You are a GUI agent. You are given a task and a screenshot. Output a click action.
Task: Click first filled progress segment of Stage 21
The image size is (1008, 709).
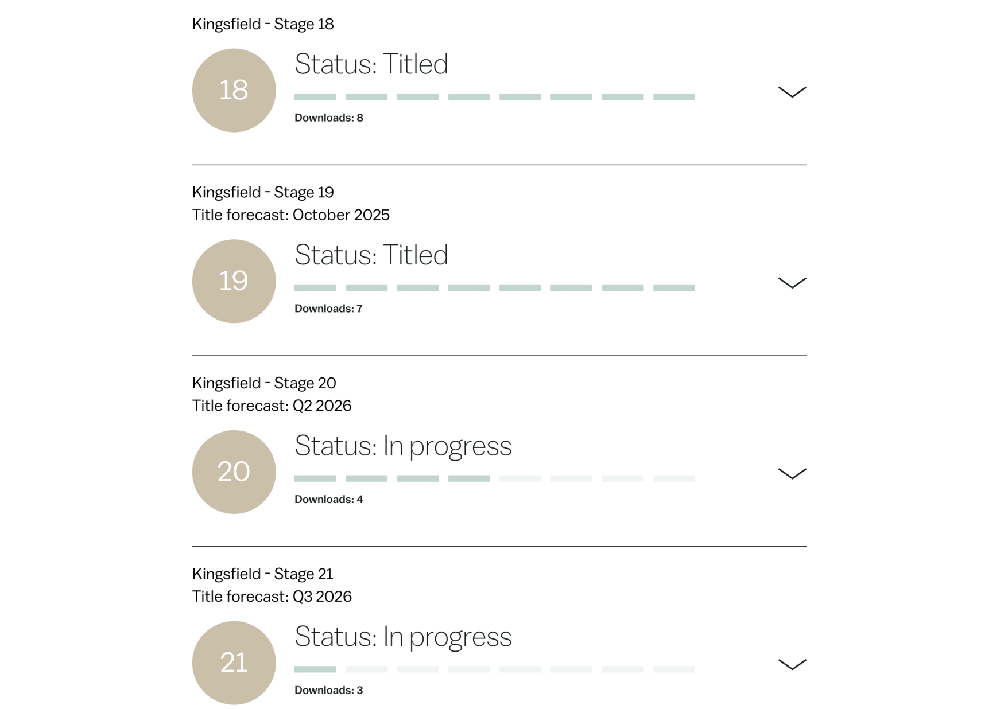[315, 669]
